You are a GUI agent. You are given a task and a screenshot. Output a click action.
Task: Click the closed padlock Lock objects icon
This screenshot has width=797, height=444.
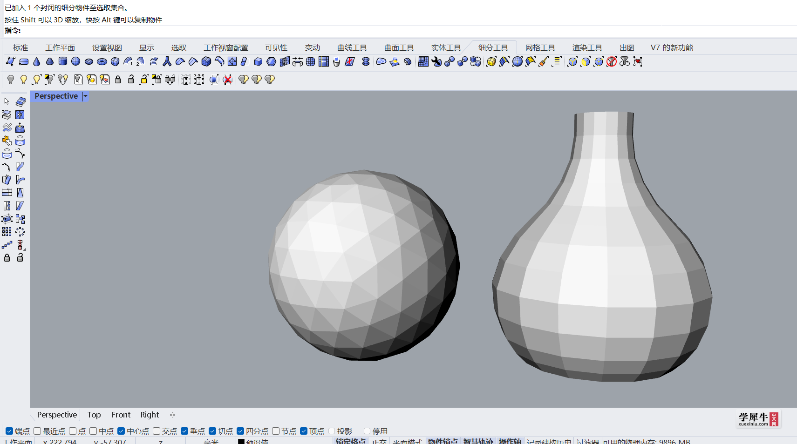tap(118, 80)
